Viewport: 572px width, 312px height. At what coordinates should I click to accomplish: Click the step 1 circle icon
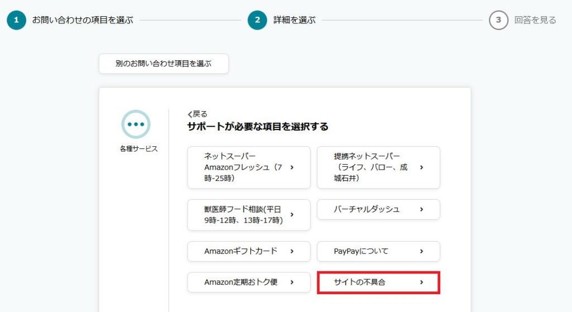point(16,20)
